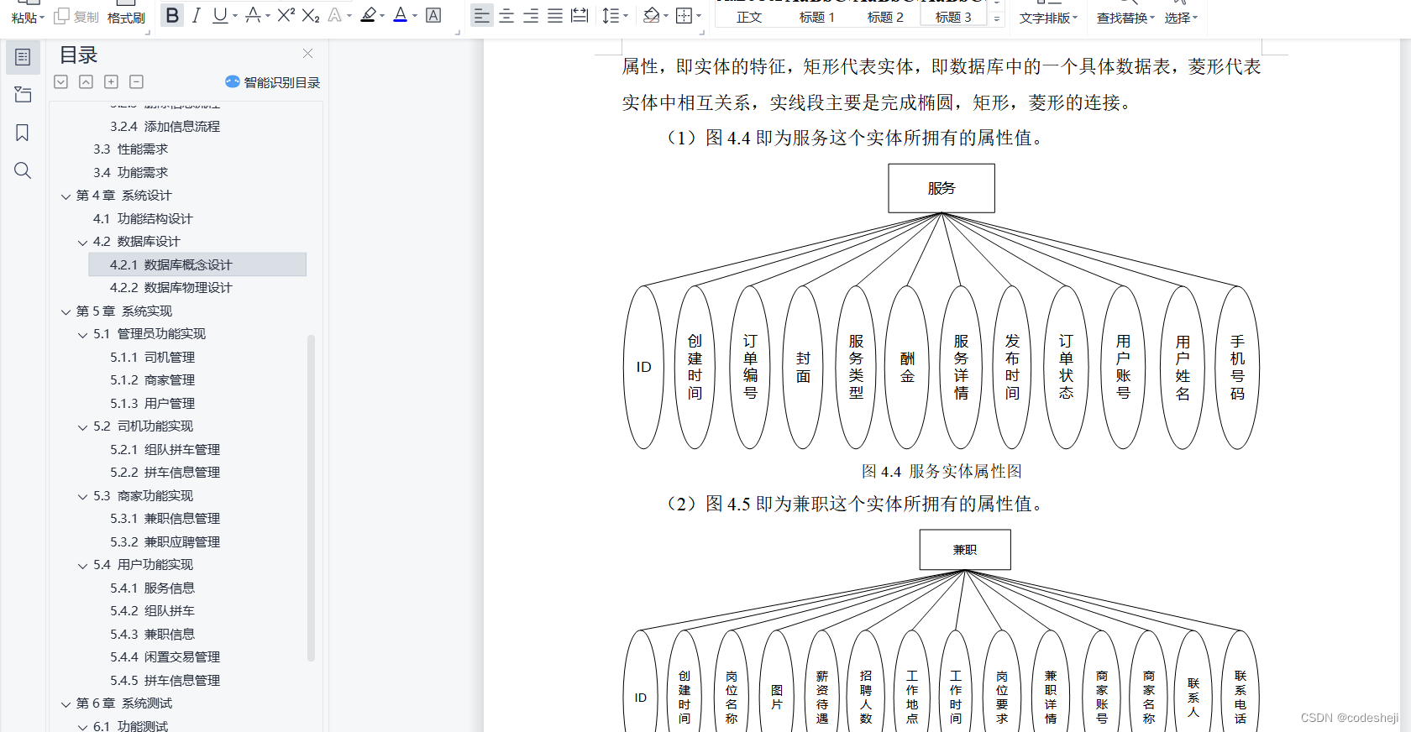1411x732 pixels.
Task: Open 查找替换 menu
Action: click(x=1125, y=18)
